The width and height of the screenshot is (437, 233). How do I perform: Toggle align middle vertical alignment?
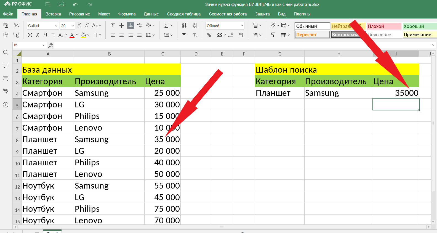pyautogui.click(x=121, y=25)
